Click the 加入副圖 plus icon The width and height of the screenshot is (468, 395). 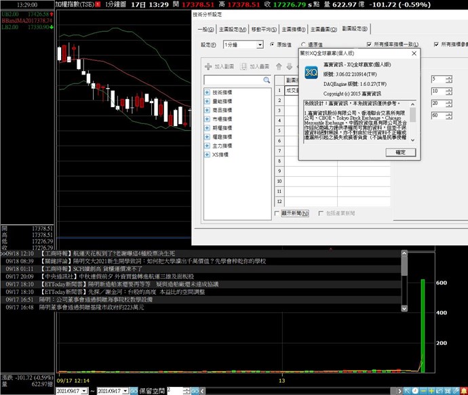coord(208,66)
